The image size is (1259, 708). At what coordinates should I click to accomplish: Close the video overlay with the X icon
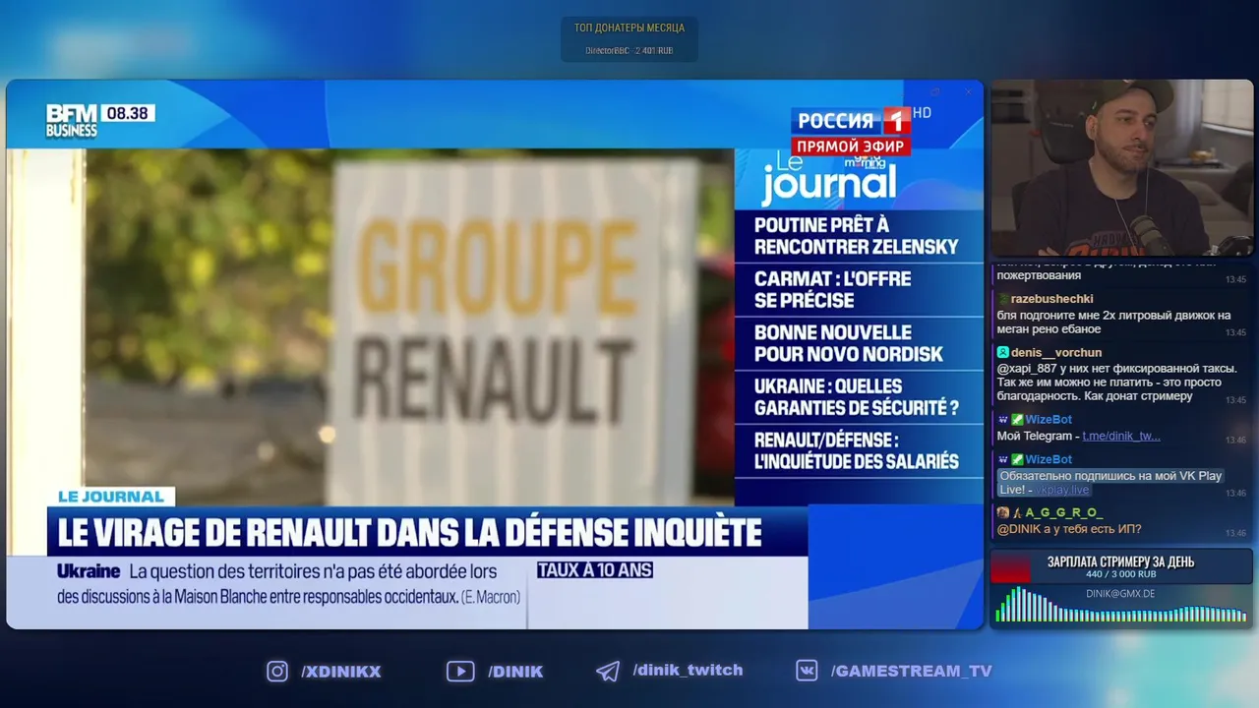[x=968, y=92]
